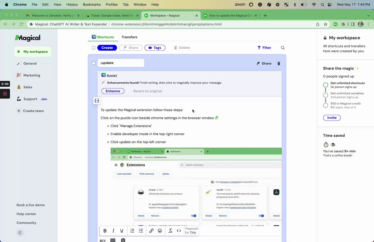Screen dimensions: 374x242
Task: Open the Help center link
Action: (x=26, y=214)
